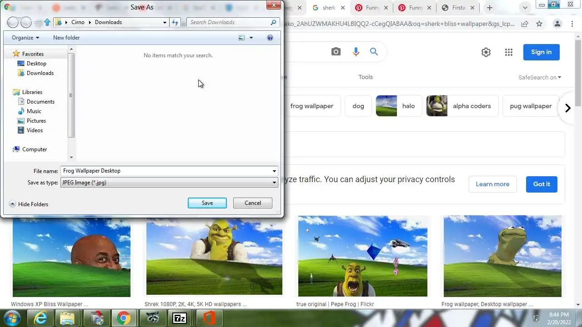Open Music library
Image resolution: width=582 pixels, height=327 pixels.
[34, 111]
